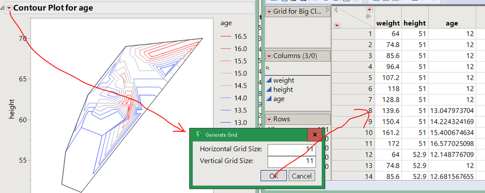Click the Horizontal Grid Size field
The image size is (485, 193).
click(x=292, y=150)
